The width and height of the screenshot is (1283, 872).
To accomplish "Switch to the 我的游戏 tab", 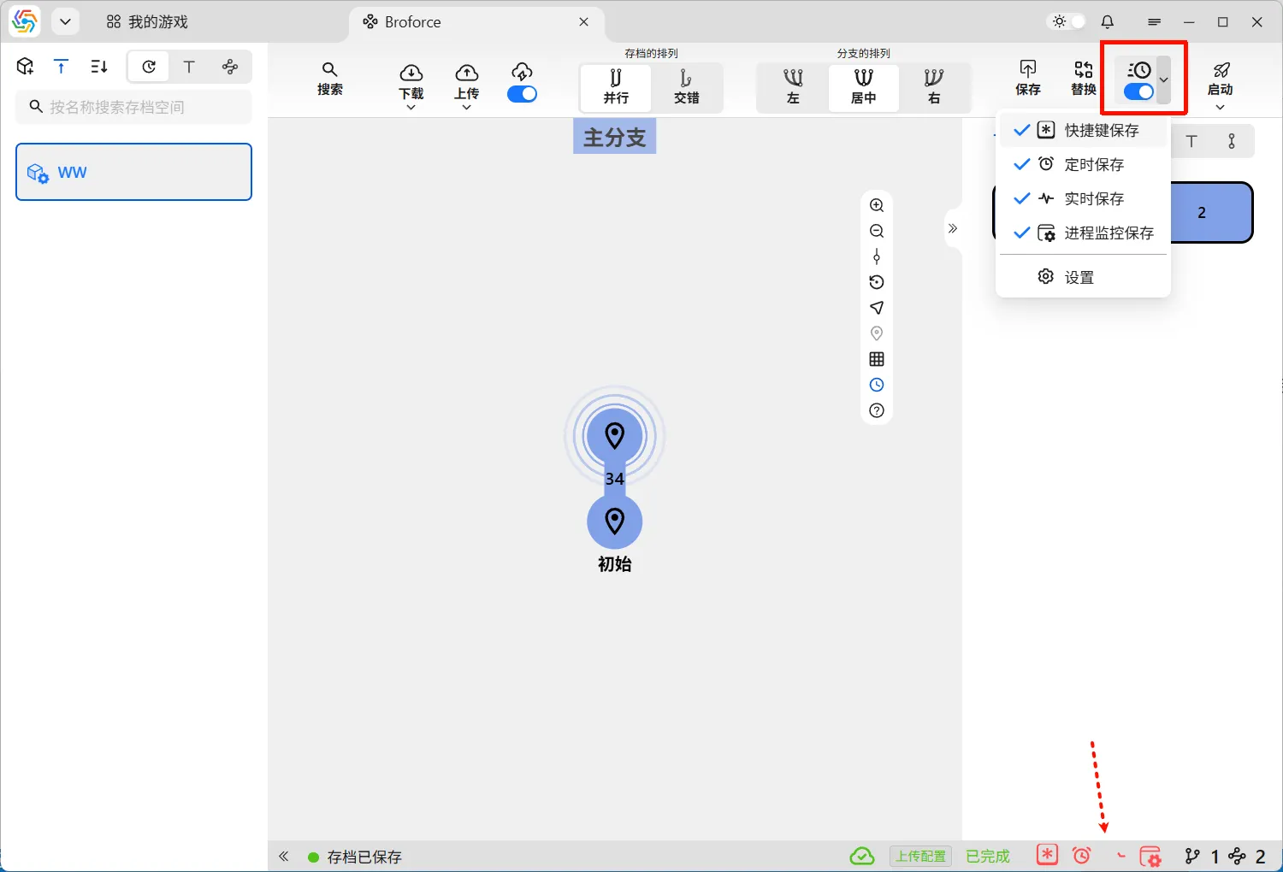I will tap(147, 22).
